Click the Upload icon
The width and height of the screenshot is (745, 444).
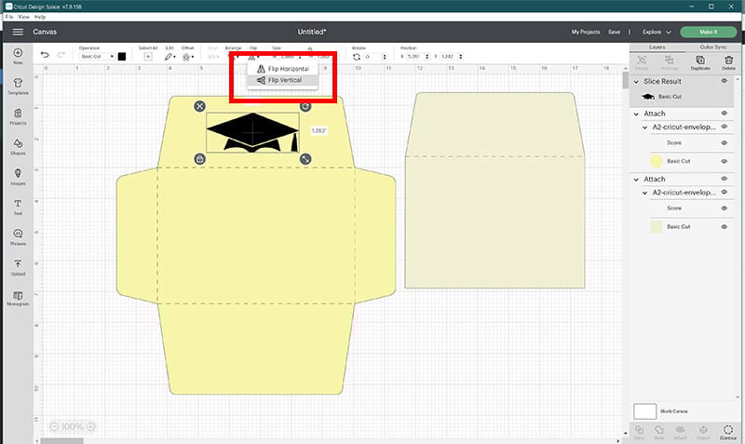point(18,267)
